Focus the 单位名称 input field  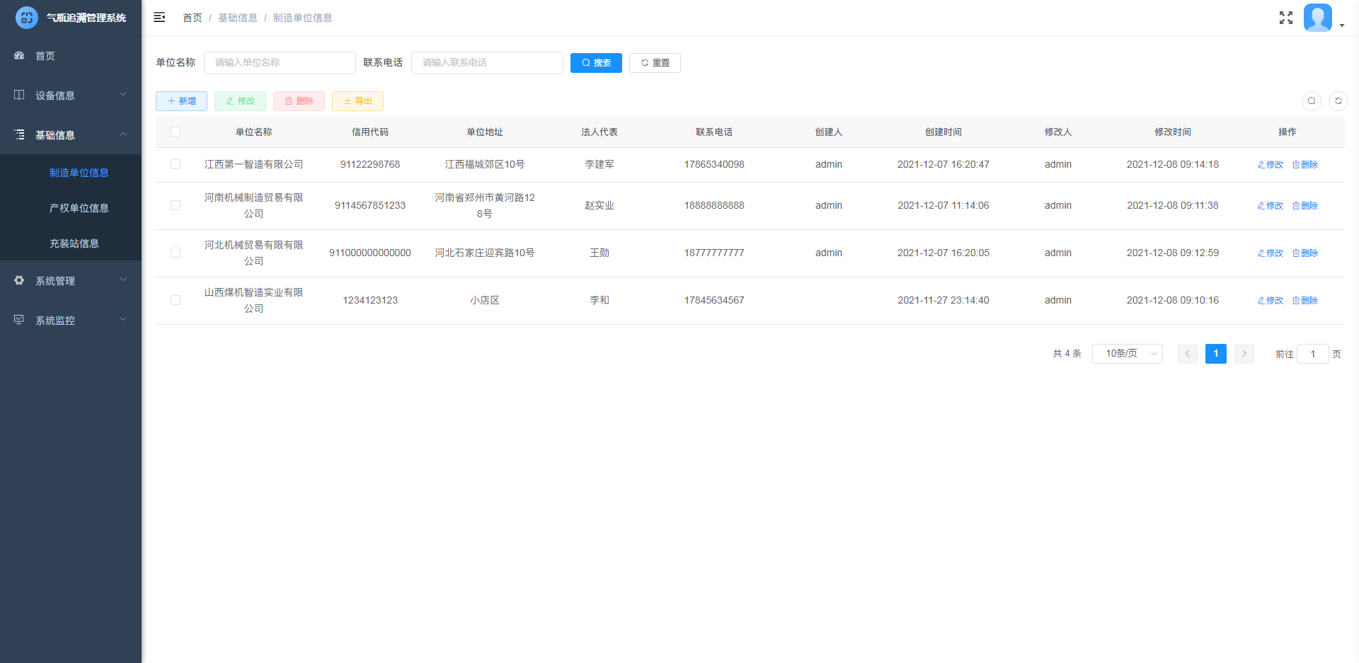point(280,63)
